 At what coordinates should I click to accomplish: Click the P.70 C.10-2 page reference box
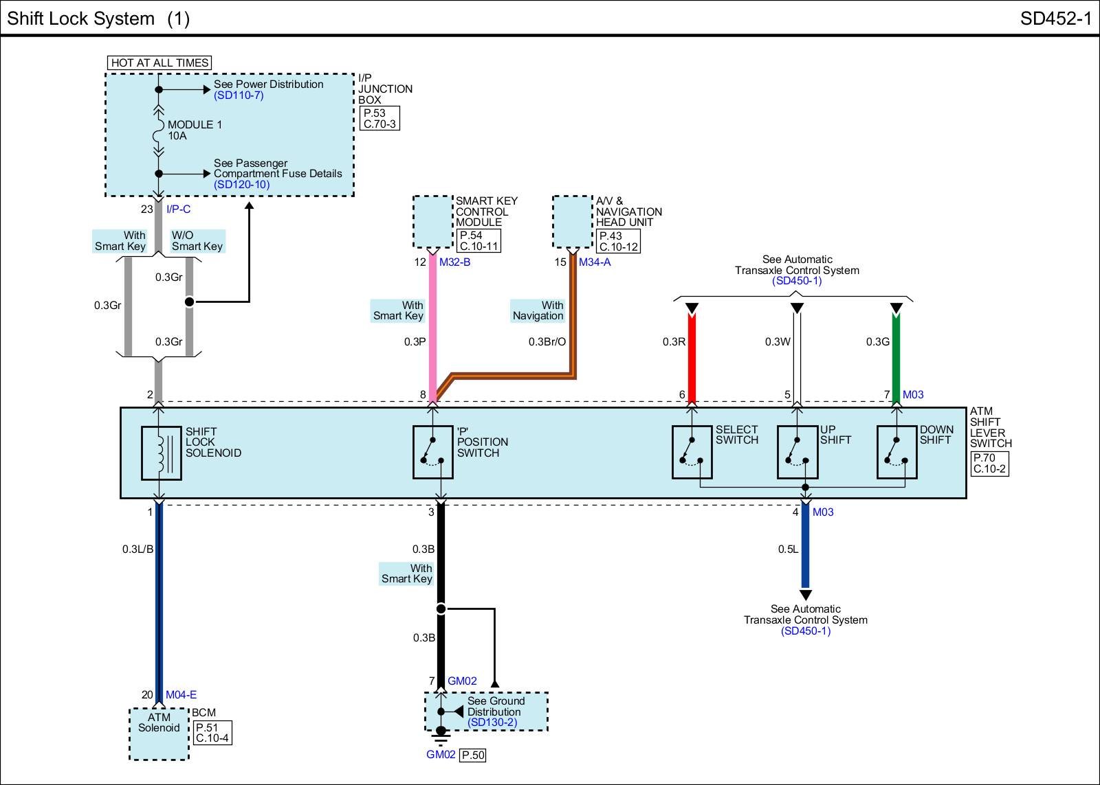tap(989, 464)
